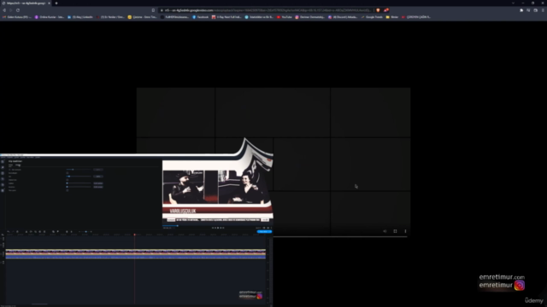Open the Google Trends bookmark
547x307 pixels.
(x=372, y=17)
